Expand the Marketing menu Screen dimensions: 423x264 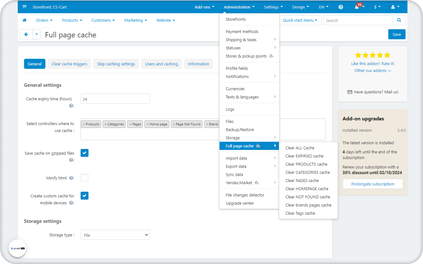point(136,20)
